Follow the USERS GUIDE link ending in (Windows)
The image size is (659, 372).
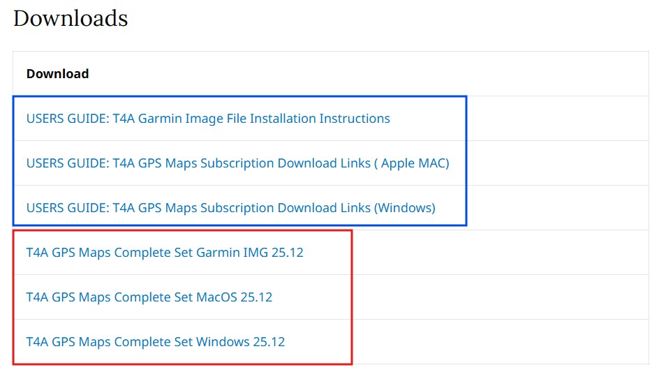coord(230,208)
